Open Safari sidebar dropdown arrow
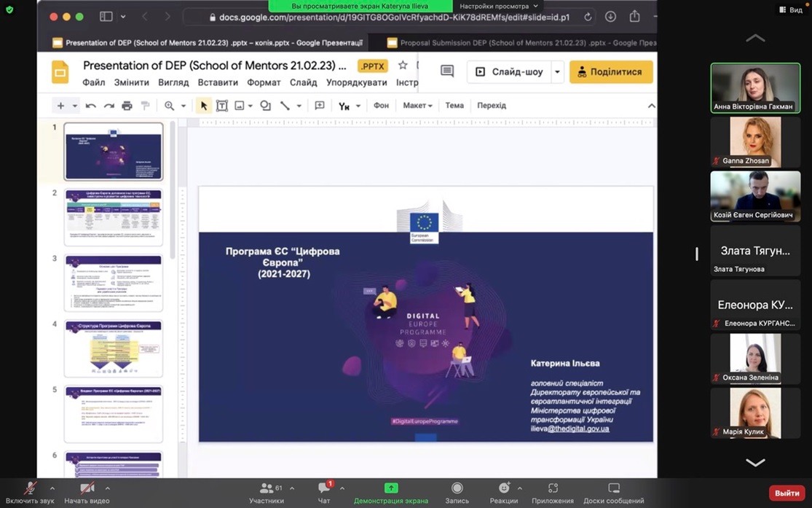This screenshot has height=508, width=812. point(123,17)
